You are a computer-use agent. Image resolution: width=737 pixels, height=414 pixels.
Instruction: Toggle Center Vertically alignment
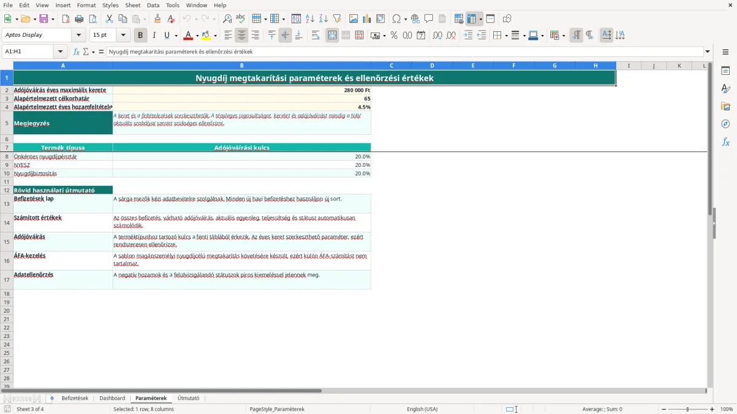click(x=285, y=35)
